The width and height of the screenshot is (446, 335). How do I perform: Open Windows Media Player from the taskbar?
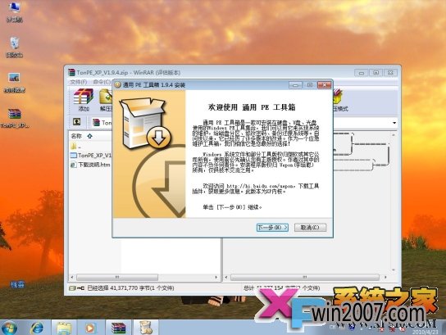[90, 328]
